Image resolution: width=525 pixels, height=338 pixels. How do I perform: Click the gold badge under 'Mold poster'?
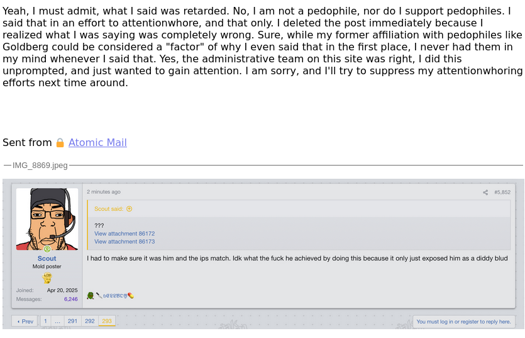47,278
